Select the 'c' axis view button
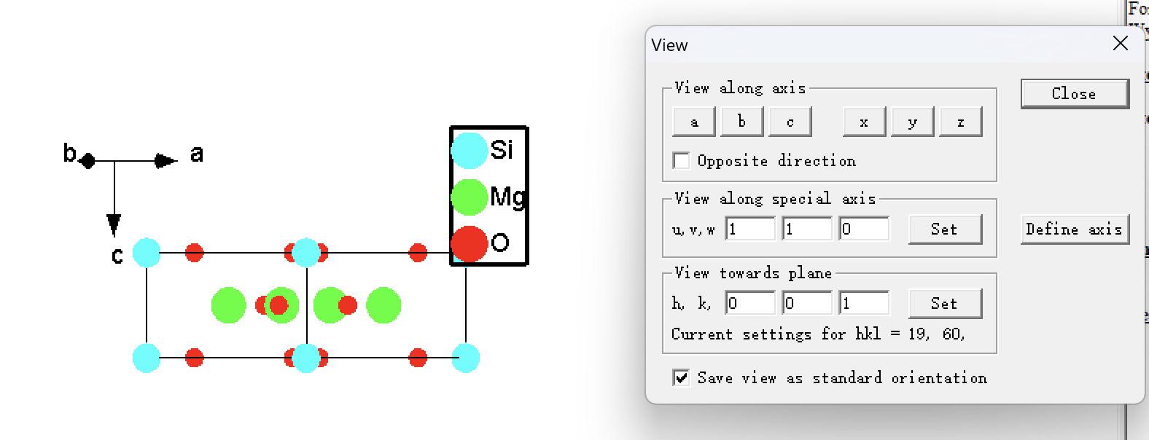 coord(790,122)
